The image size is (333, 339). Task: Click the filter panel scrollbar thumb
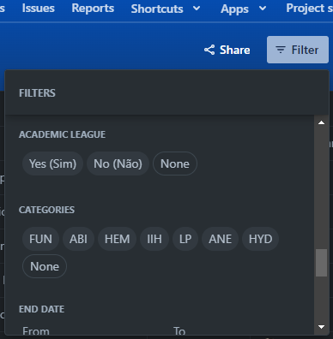[x=321, y=263]
